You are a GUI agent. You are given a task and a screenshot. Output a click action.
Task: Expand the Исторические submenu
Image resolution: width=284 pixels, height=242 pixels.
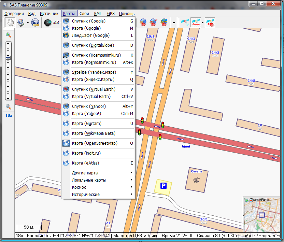click(x=98, y=194)
